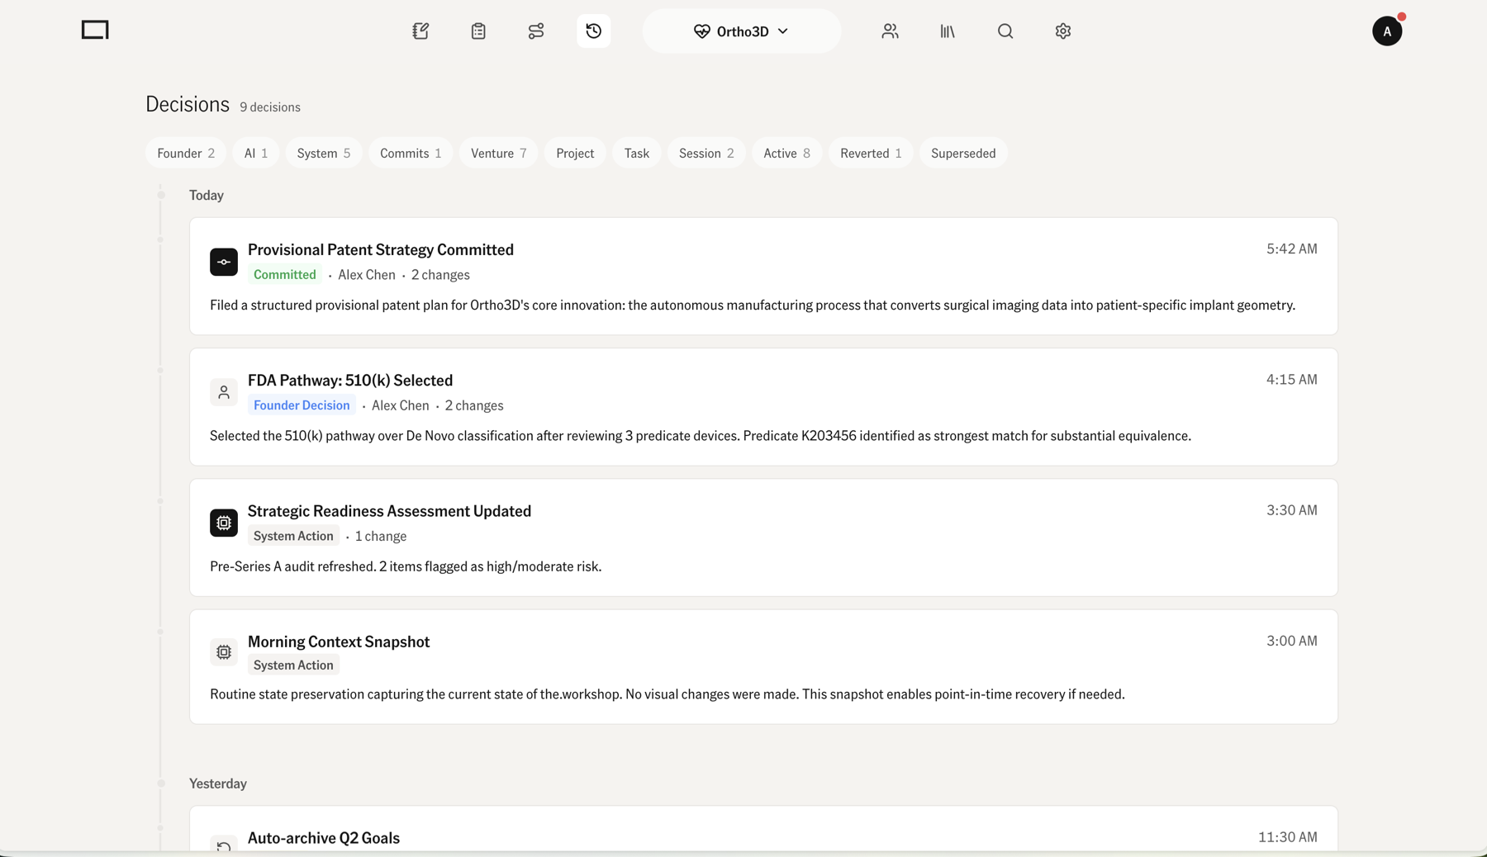Toggle the Task filter chip
1487x857 pixels.
[x=637, y=153]
